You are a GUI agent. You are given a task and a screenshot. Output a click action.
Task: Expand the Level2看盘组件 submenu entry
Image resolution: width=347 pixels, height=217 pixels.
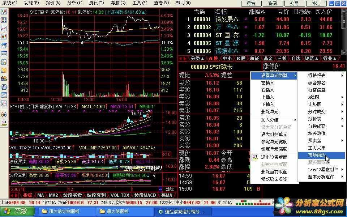pyautogui.click(x=322, y=170)
